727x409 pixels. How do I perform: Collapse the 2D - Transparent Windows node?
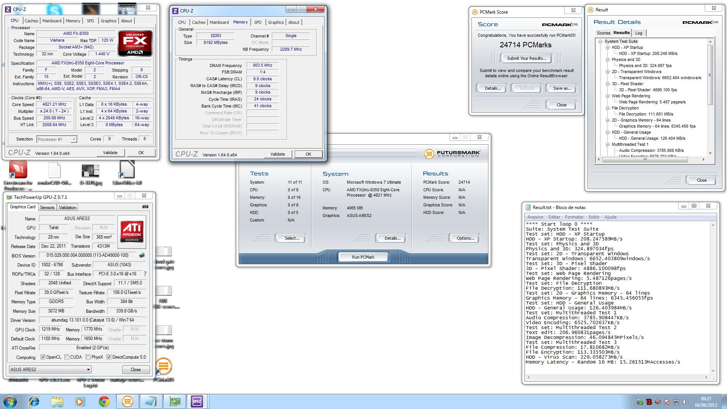coord(608,72)
